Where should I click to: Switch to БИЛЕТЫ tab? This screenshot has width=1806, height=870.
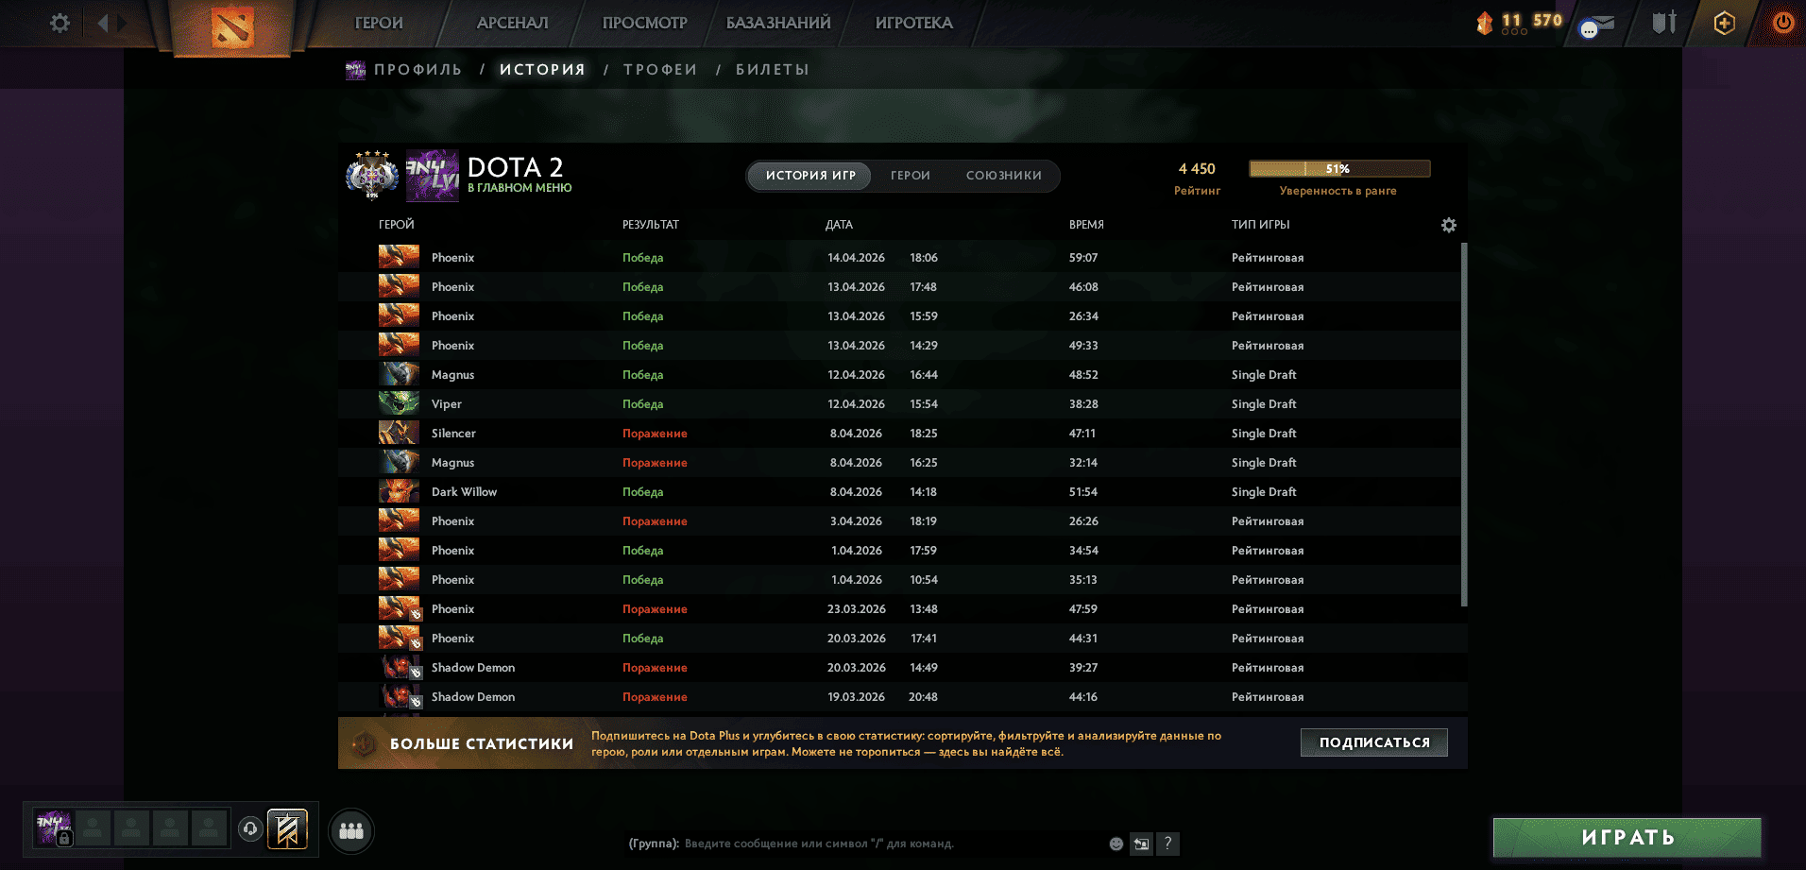pyautogui.click(x=773, y=70)
